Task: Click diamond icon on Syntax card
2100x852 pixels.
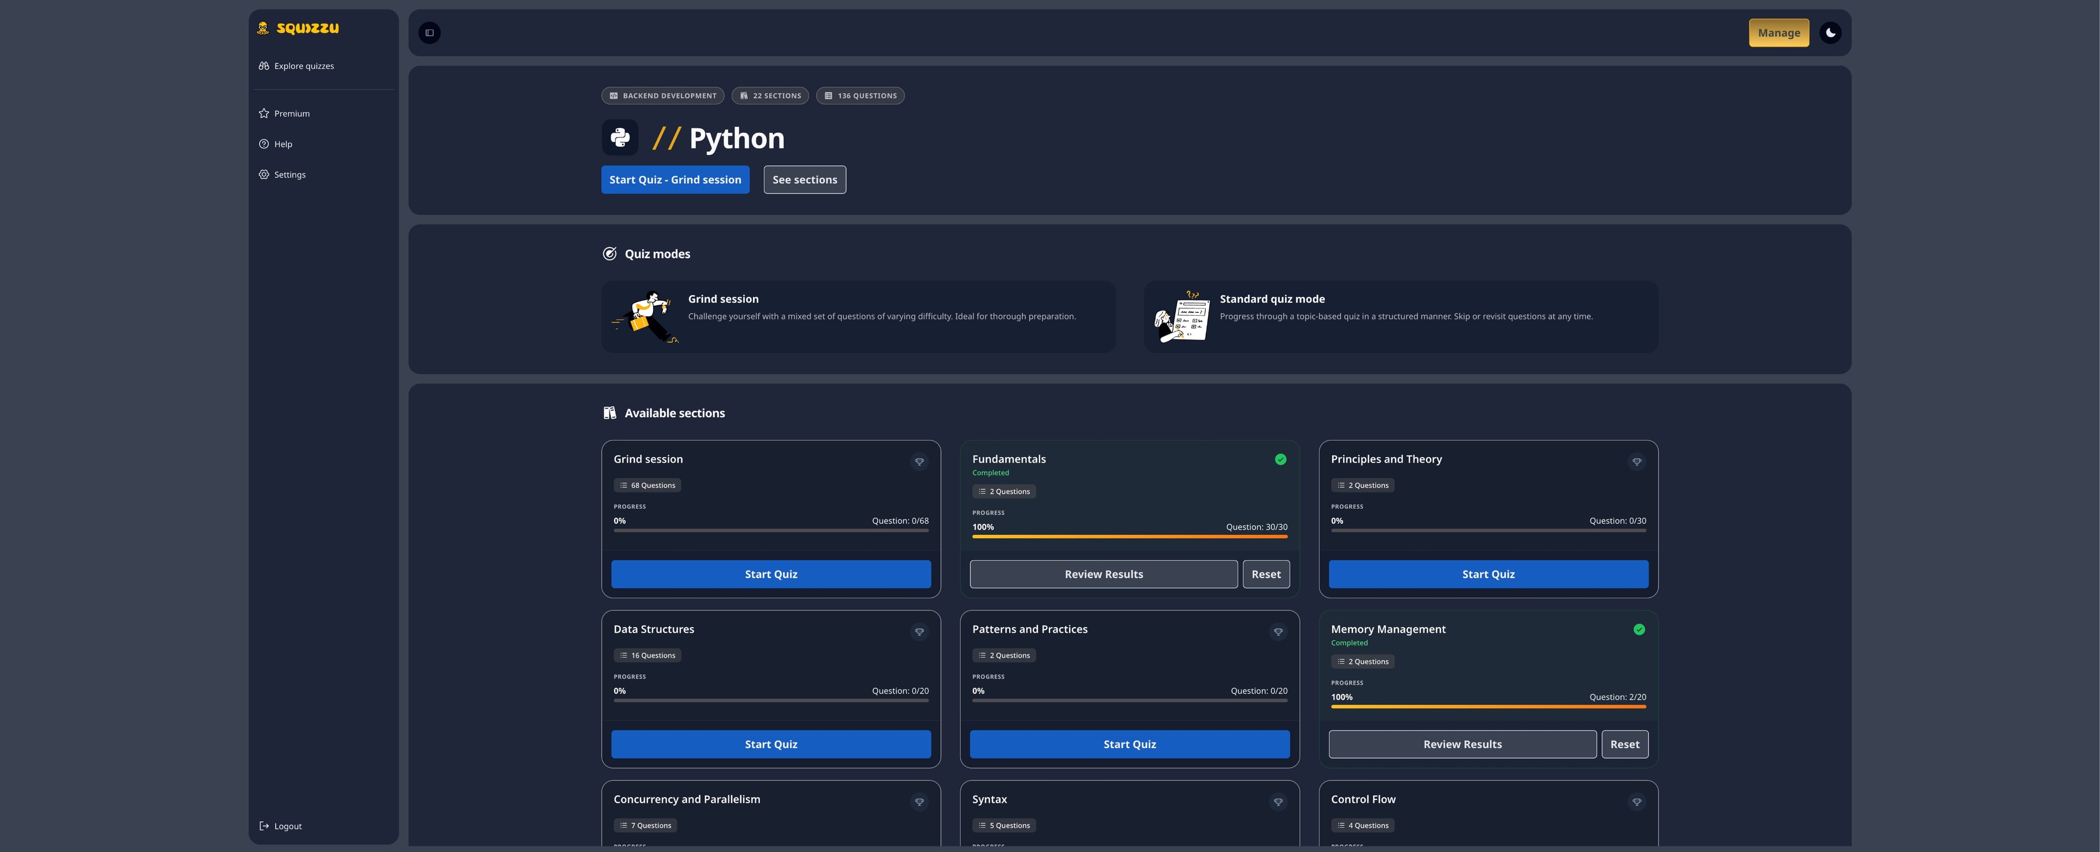Action: (1277, 802)
